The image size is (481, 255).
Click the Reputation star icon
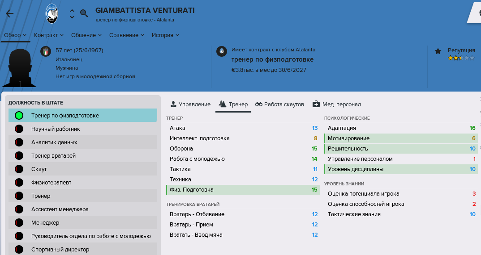438,51
